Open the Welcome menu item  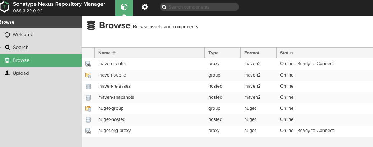tap(41, 35)
